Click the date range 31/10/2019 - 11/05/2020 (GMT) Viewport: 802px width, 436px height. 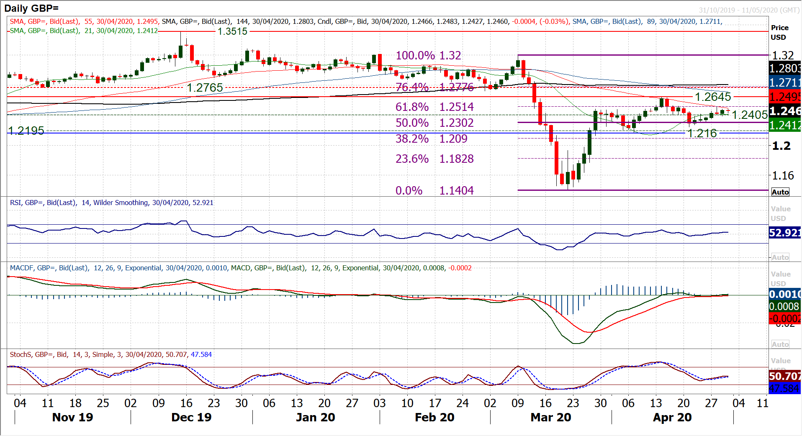pyautogui.click(x=749, y=10)
